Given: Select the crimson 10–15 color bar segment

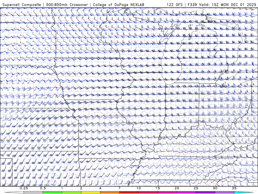Looking at the screenshot, I should point(148,192).
